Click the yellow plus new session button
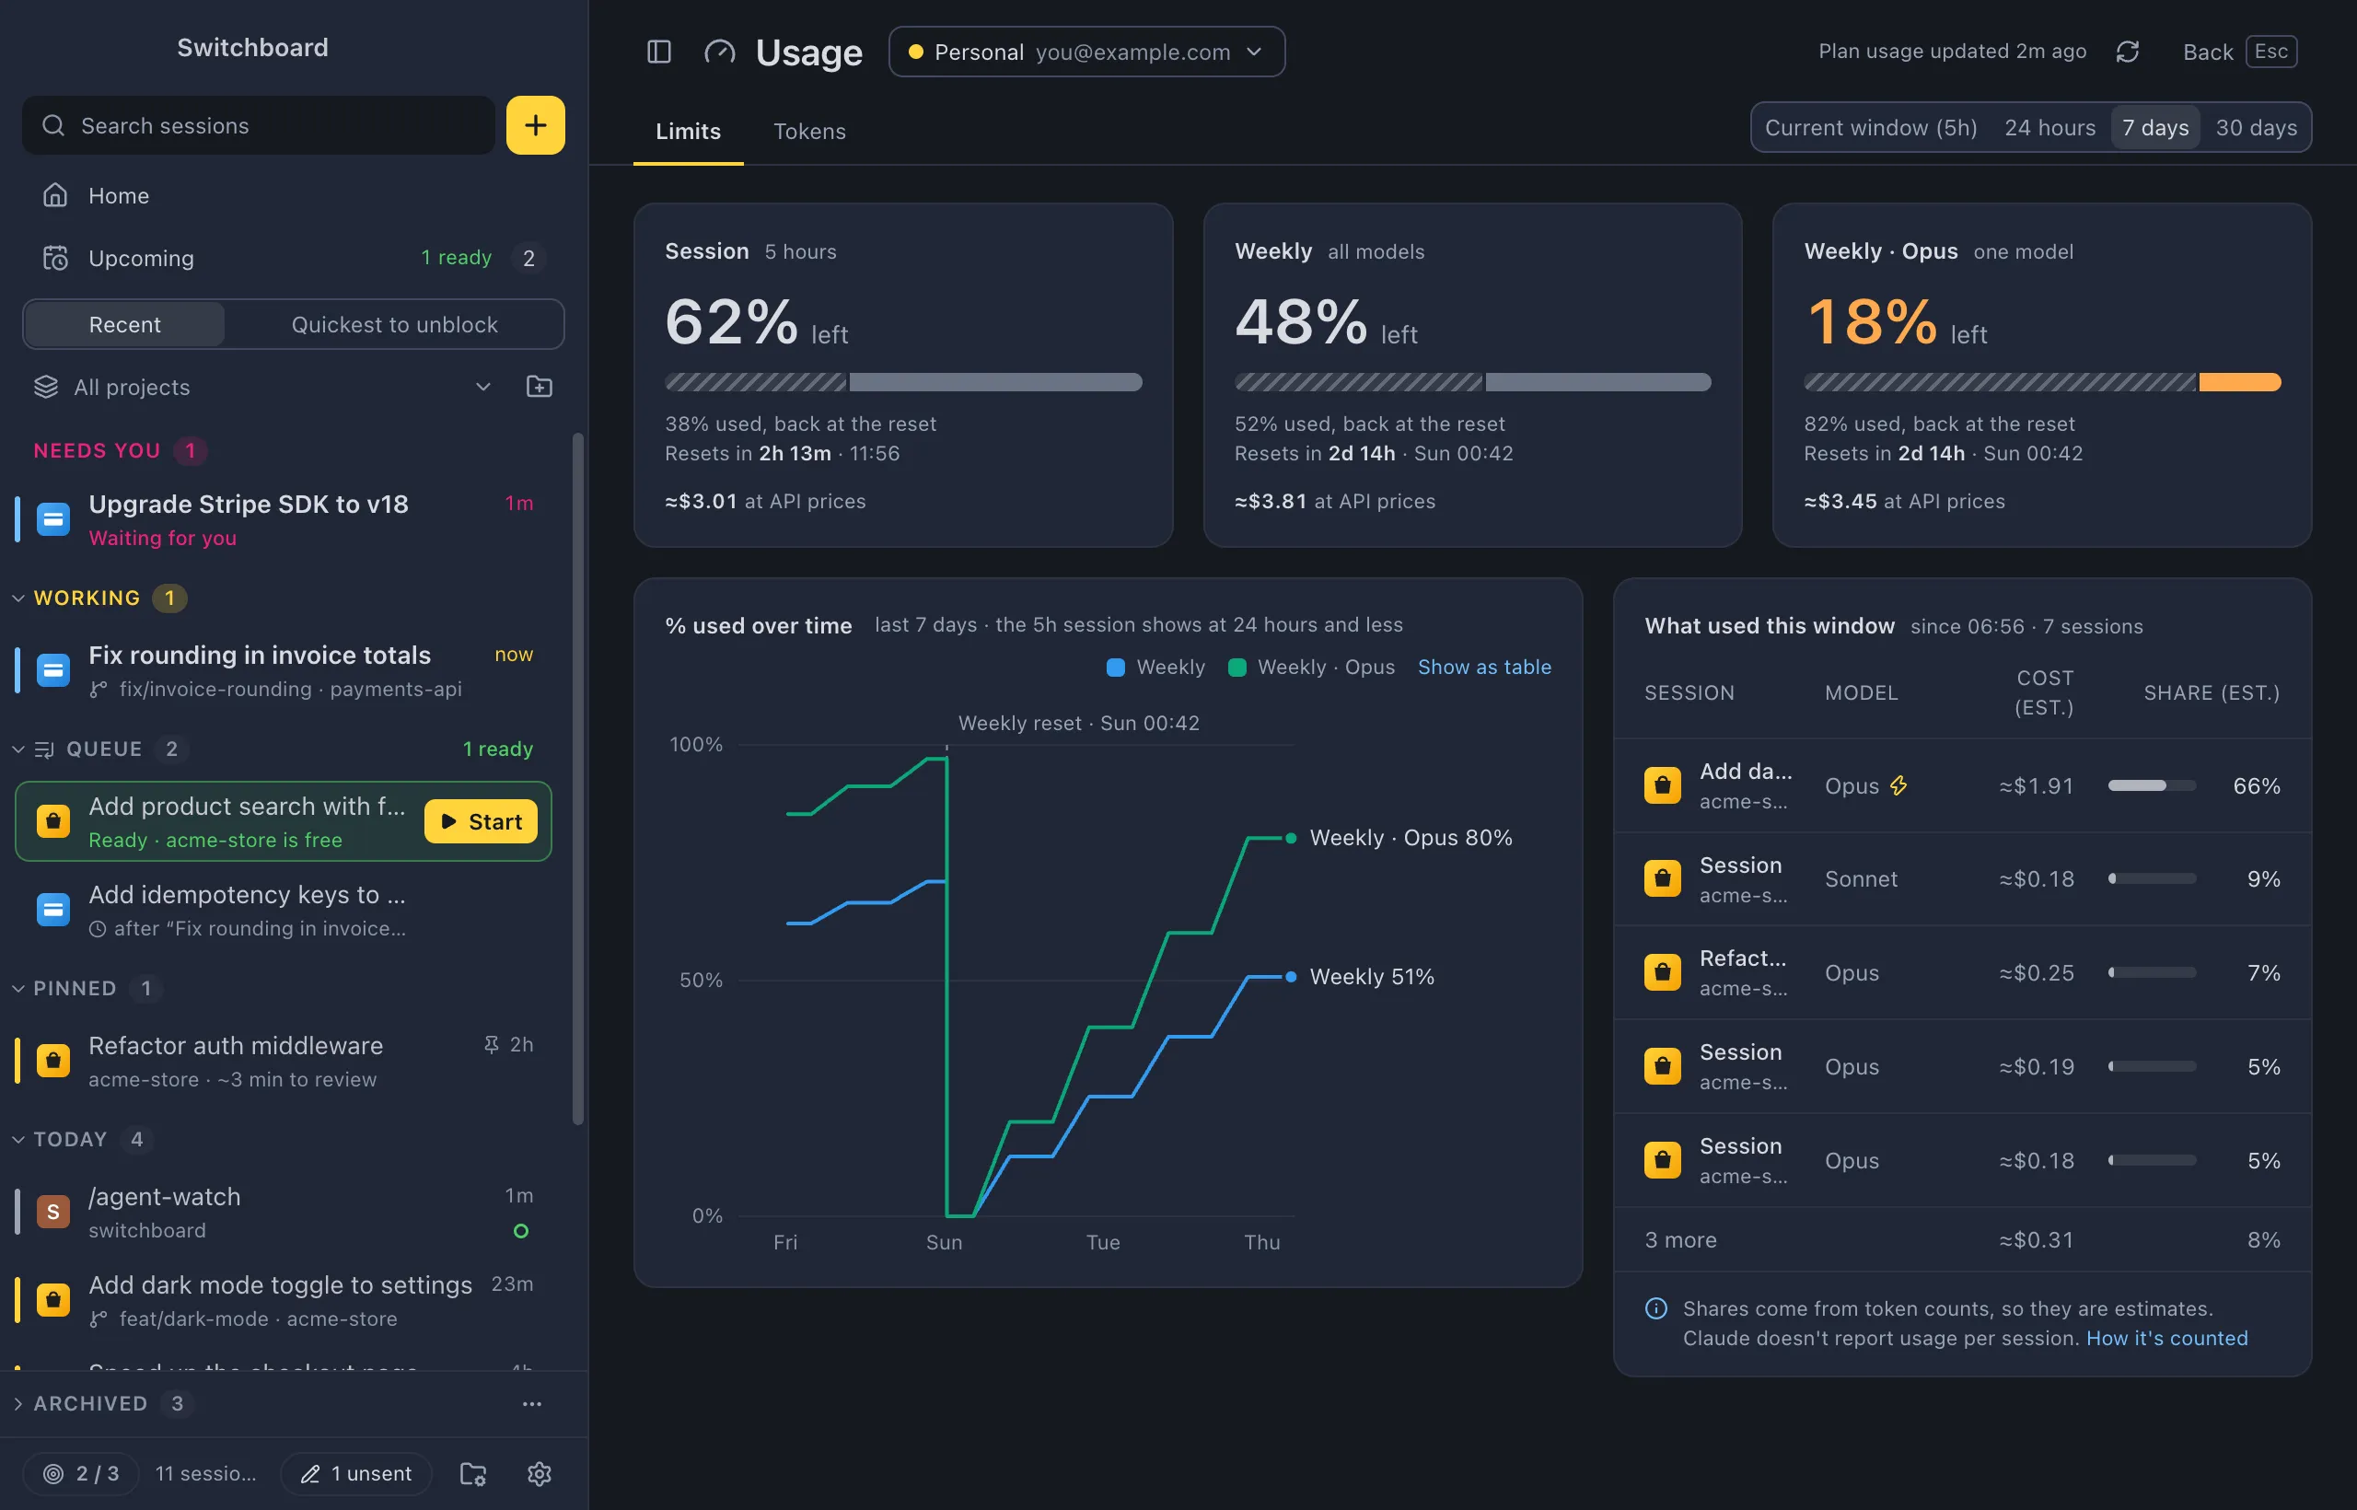The image size is (2357, 1510). coord(535,125)
